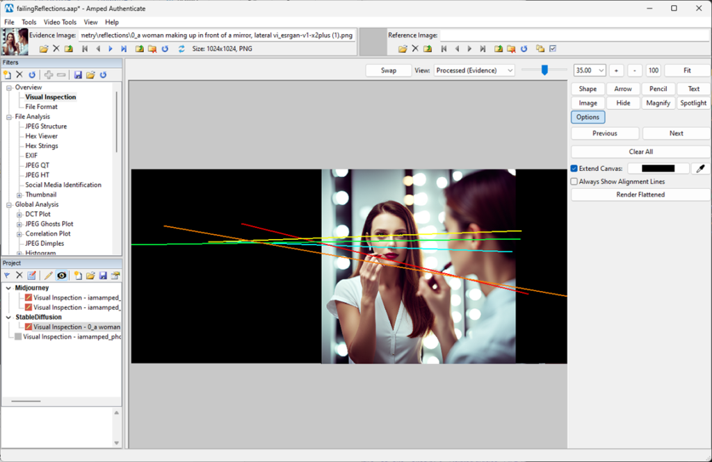Click the black Extend Canvas color swatch

[x=658, y=168]
